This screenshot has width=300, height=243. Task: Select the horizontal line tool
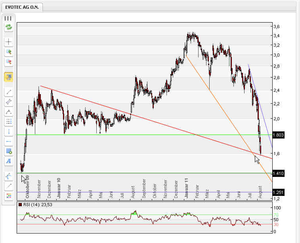tap(8, 141)
